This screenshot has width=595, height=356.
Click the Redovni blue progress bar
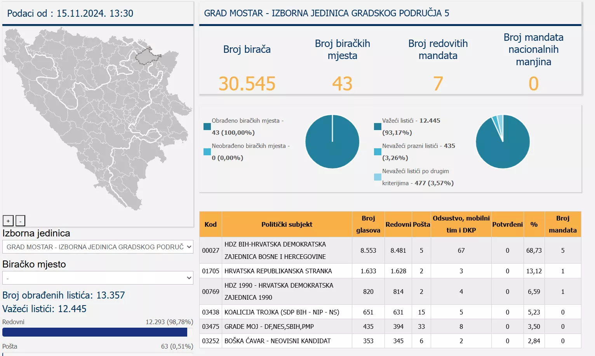(94, 332)
